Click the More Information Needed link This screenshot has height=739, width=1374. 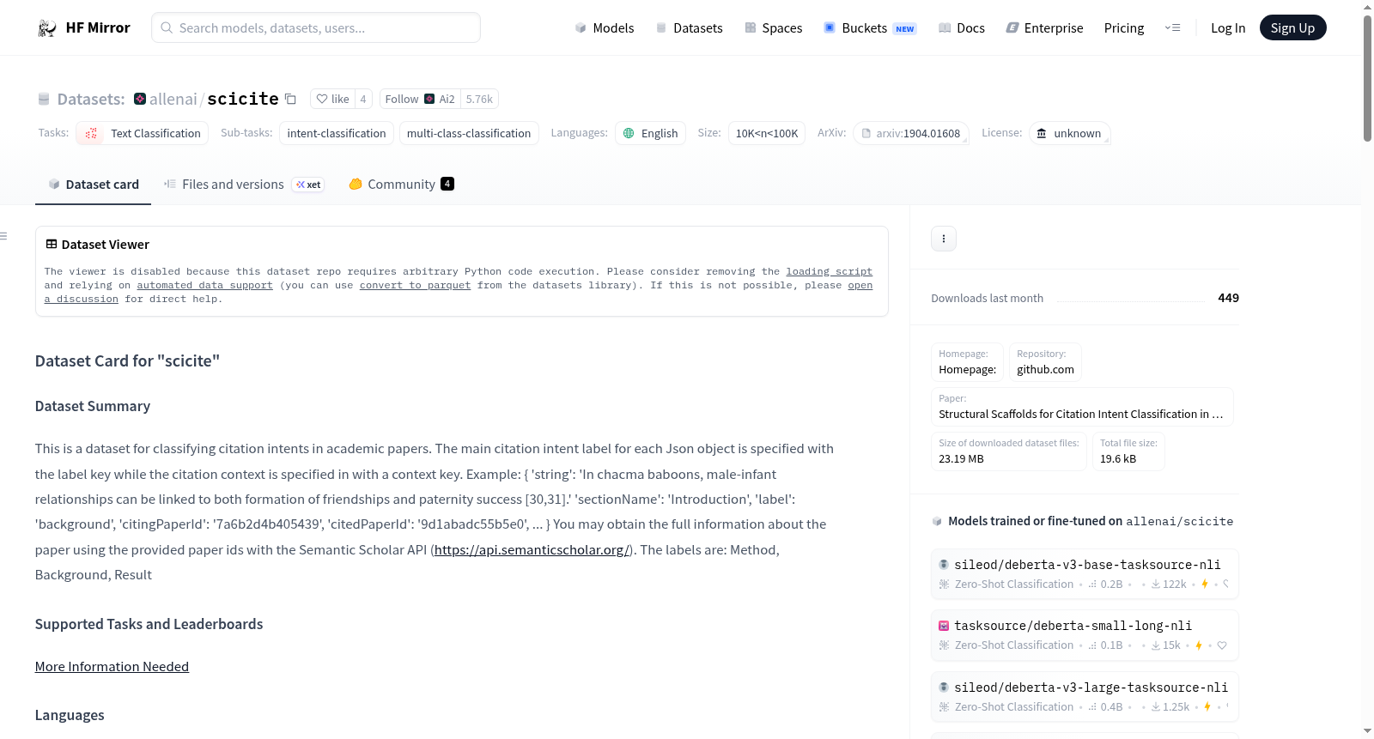point(112,666)
